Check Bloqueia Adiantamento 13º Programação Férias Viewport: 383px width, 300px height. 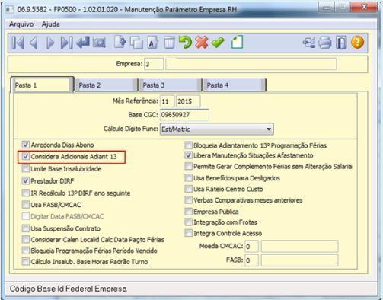click(188, 145)
